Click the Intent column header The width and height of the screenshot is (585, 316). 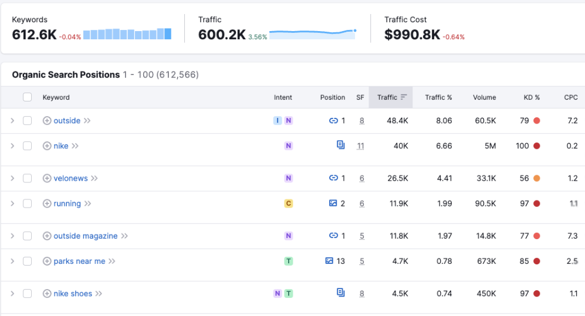(283, 97)
